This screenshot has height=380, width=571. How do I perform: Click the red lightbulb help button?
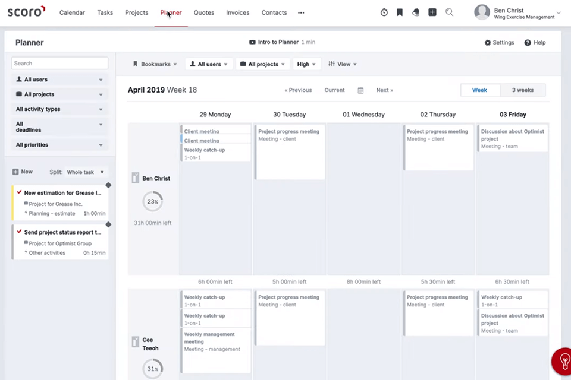click(x=562, y=361)
